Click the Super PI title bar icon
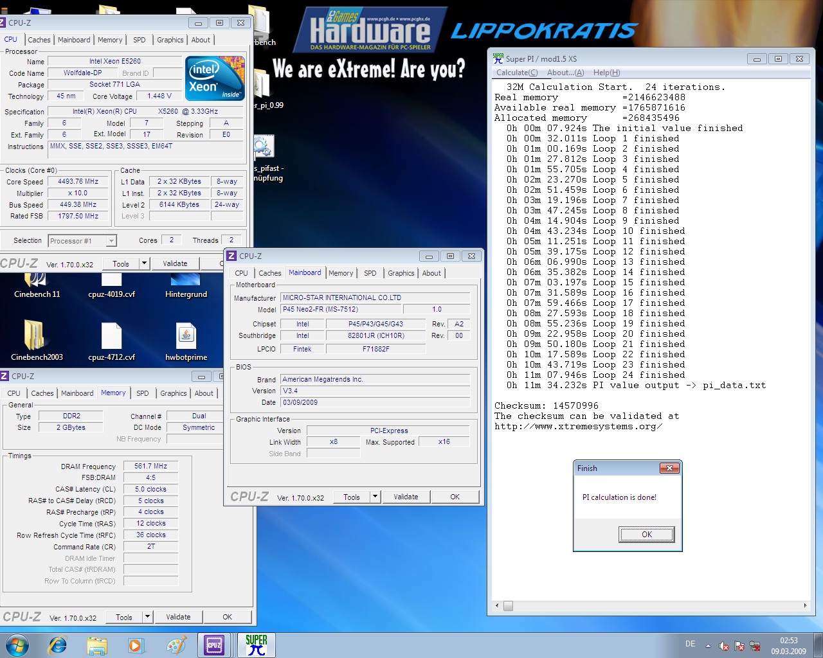The height and width of the screenshot is (658, 823). [498, 58]
